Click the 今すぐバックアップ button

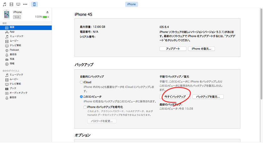click(x=175, y=97)
